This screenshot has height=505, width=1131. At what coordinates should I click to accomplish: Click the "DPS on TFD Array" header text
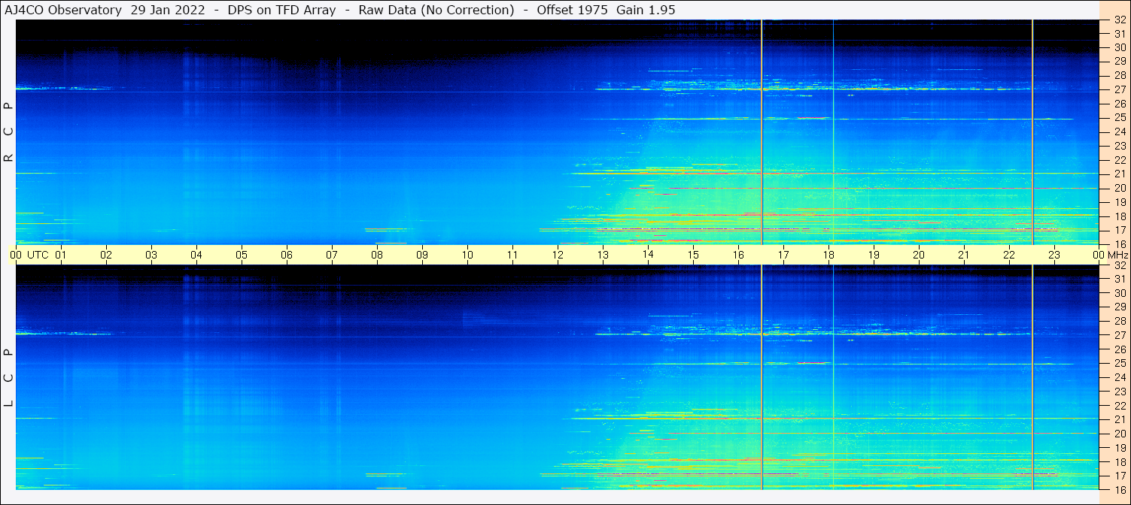281,10
